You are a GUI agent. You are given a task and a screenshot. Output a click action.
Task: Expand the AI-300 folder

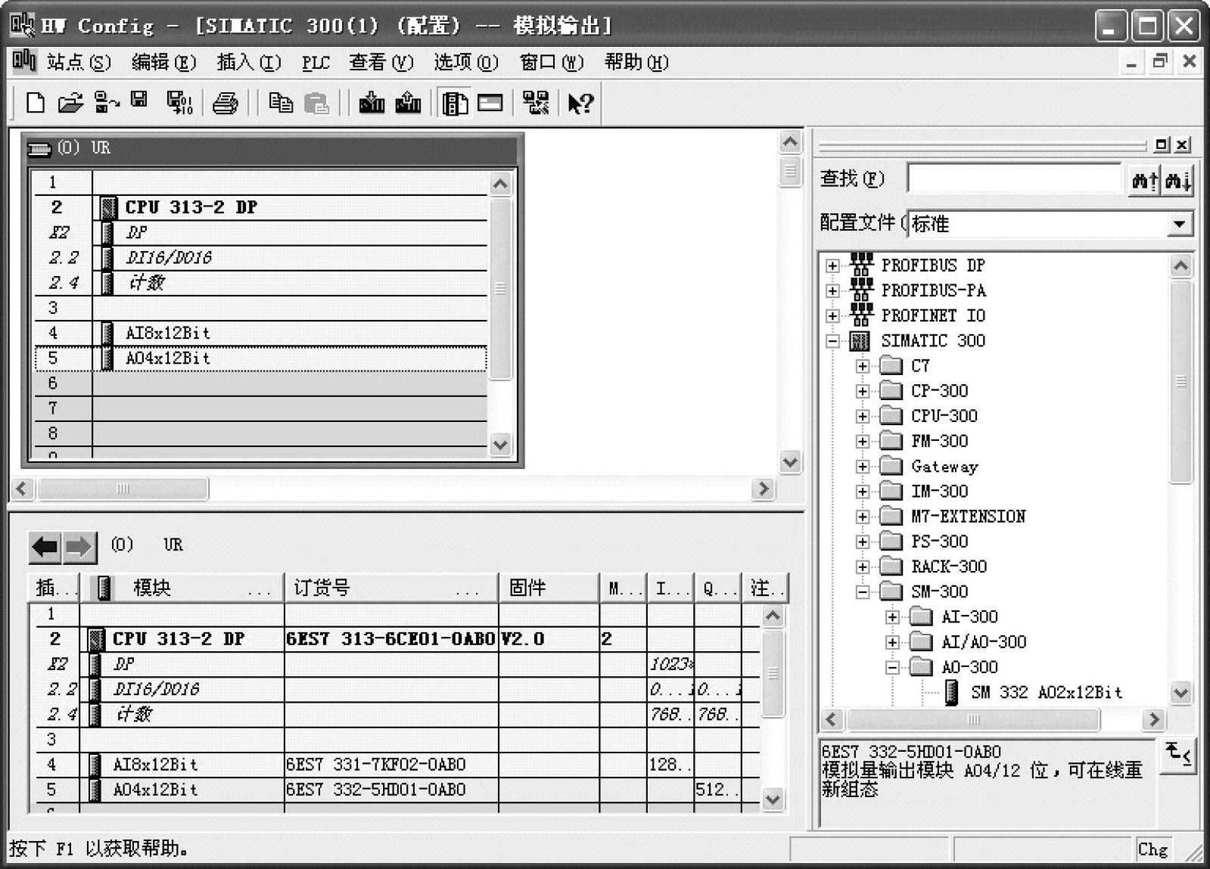point(893,617)
